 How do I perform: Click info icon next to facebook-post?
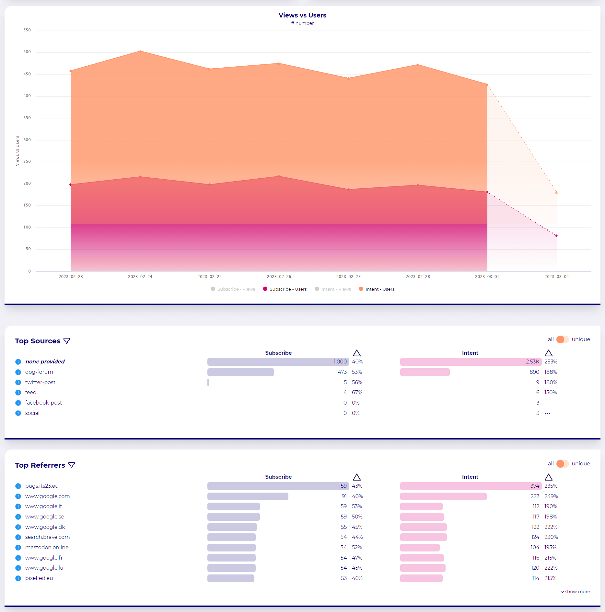(18, 403)
